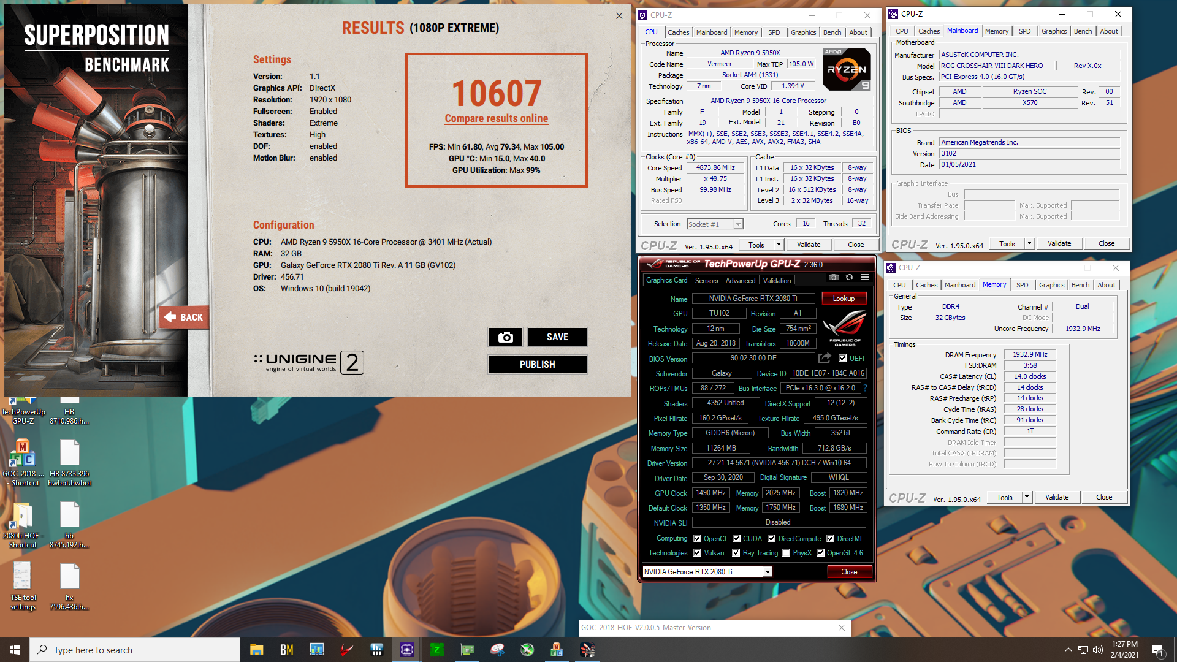
Task: Click the BIOS share/export icon in GPU-Z
Action: tap(825, 358)
